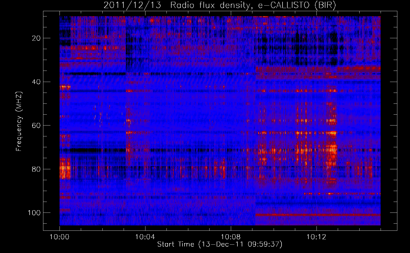Click the 10:00 time tick label

coord(60,237)
